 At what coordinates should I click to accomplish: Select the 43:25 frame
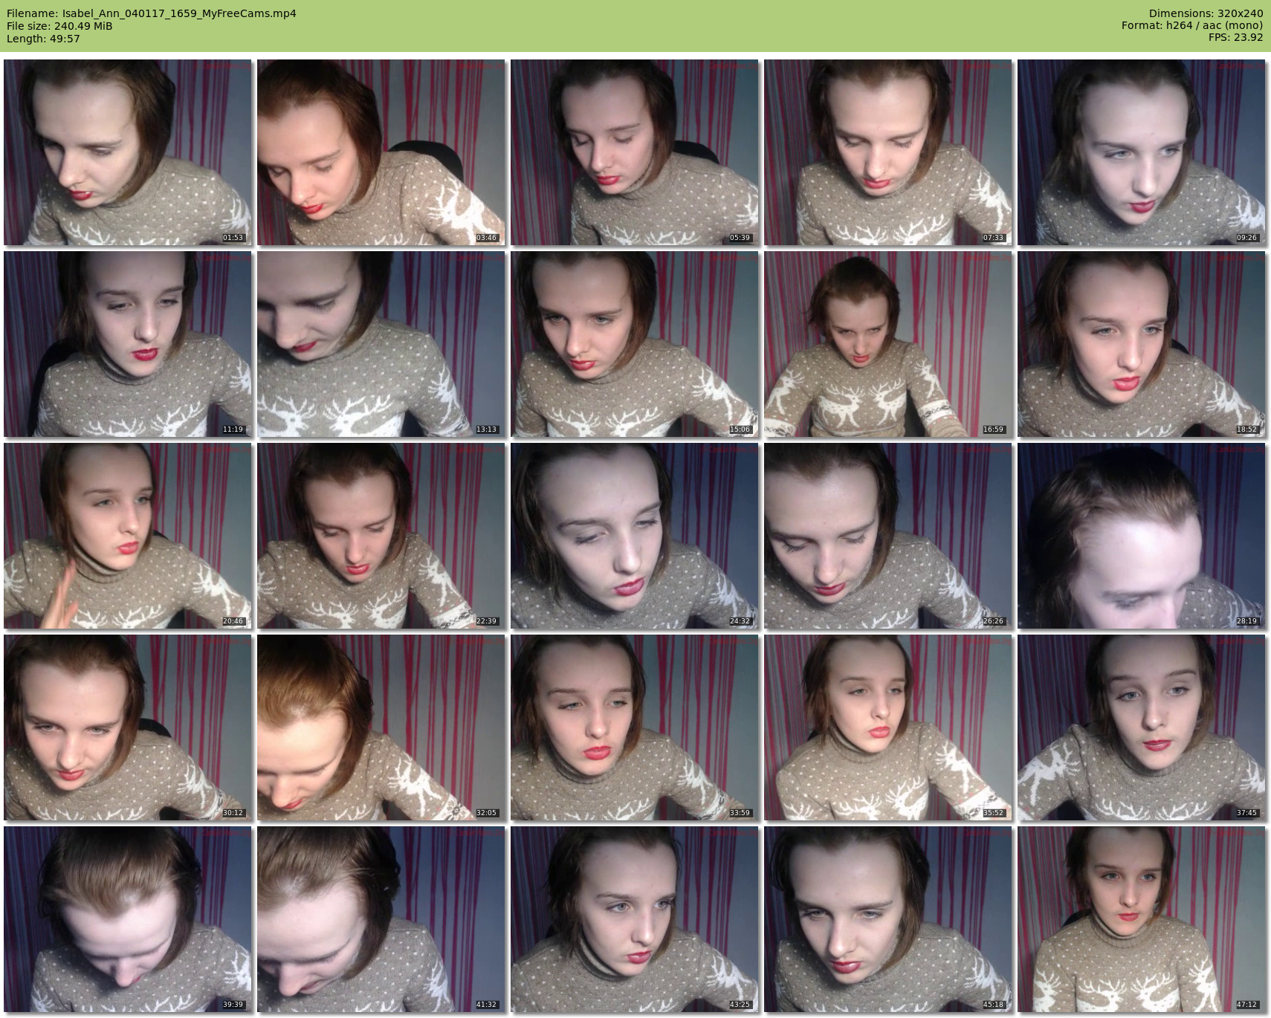click(x=635, y=919)
